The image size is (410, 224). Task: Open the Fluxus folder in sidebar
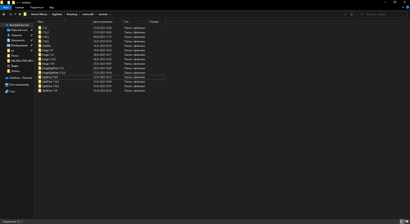point(15,56)
